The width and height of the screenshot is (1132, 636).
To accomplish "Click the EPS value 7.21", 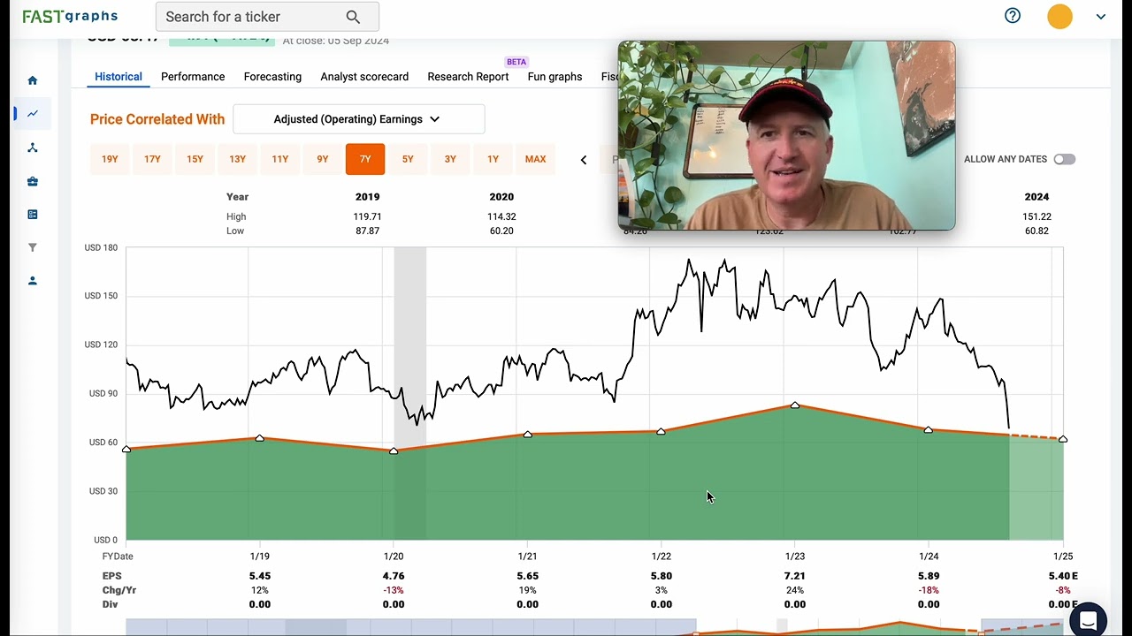I will [x=795, y=576].
